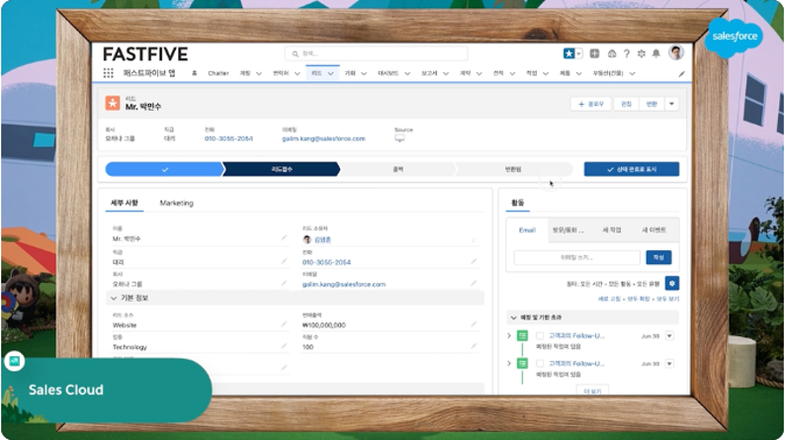Expand the second Follow-Up task row chevron

point(509,364)
